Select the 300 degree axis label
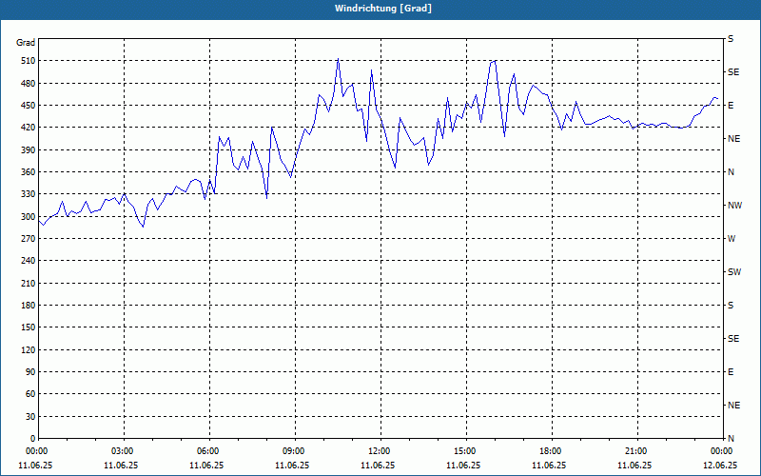 point(28,217)
